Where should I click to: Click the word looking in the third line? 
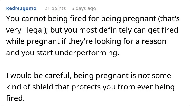pos(108,41)
